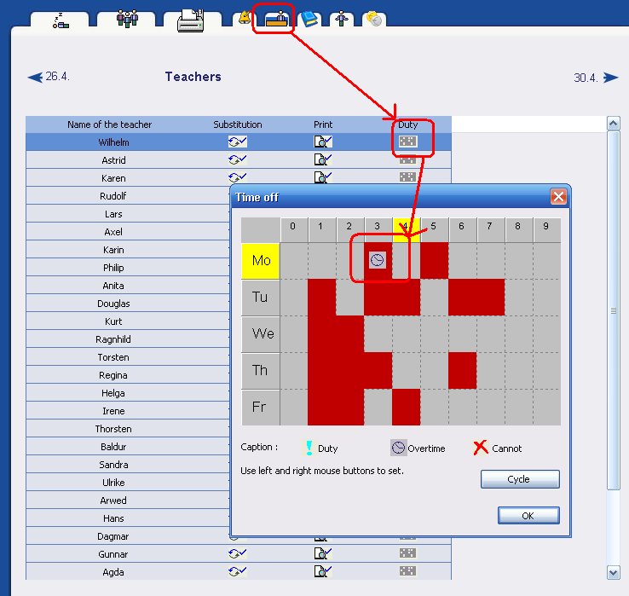The image size is (629, 596).
Task: Go to next date 30.4. arrow
Action: pos(610,78)
